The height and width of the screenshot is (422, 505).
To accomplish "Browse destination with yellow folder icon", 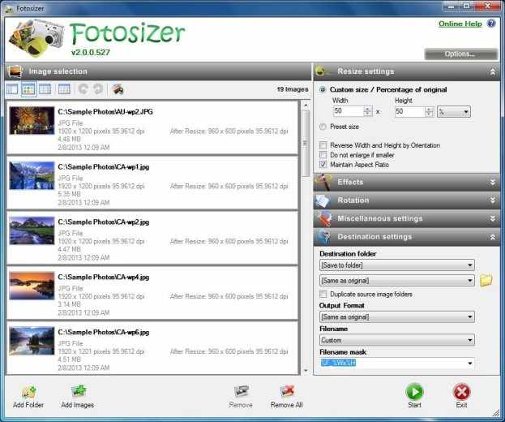I will coord(486,281).
